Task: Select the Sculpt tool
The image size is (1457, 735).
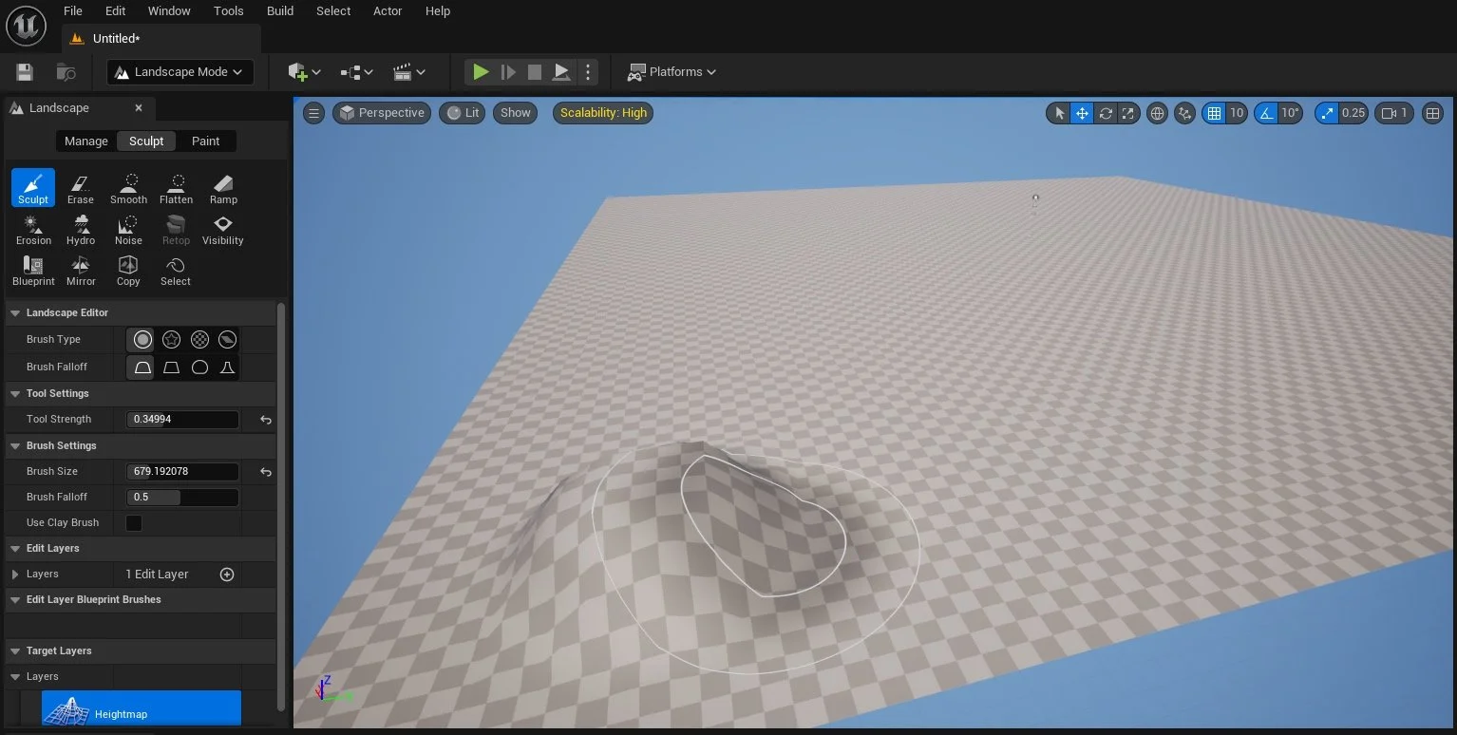Action: [33, 187]
